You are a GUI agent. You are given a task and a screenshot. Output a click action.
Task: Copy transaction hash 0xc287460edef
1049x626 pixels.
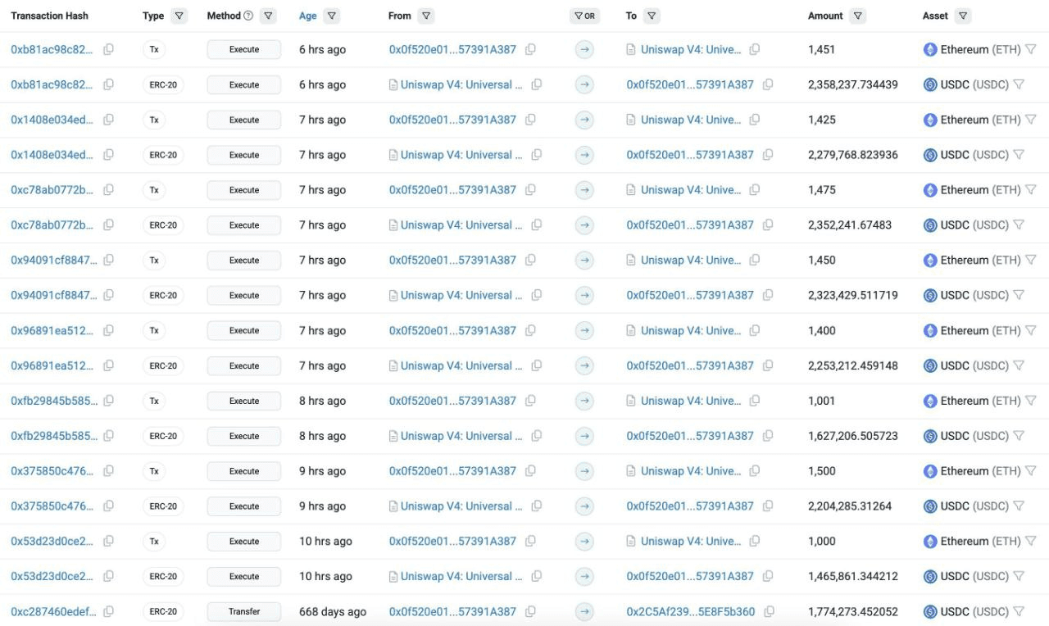click(x=108, y=611)
